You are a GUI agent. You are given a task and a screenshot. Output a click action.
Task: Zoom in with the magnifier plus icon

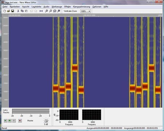(47, 11)
